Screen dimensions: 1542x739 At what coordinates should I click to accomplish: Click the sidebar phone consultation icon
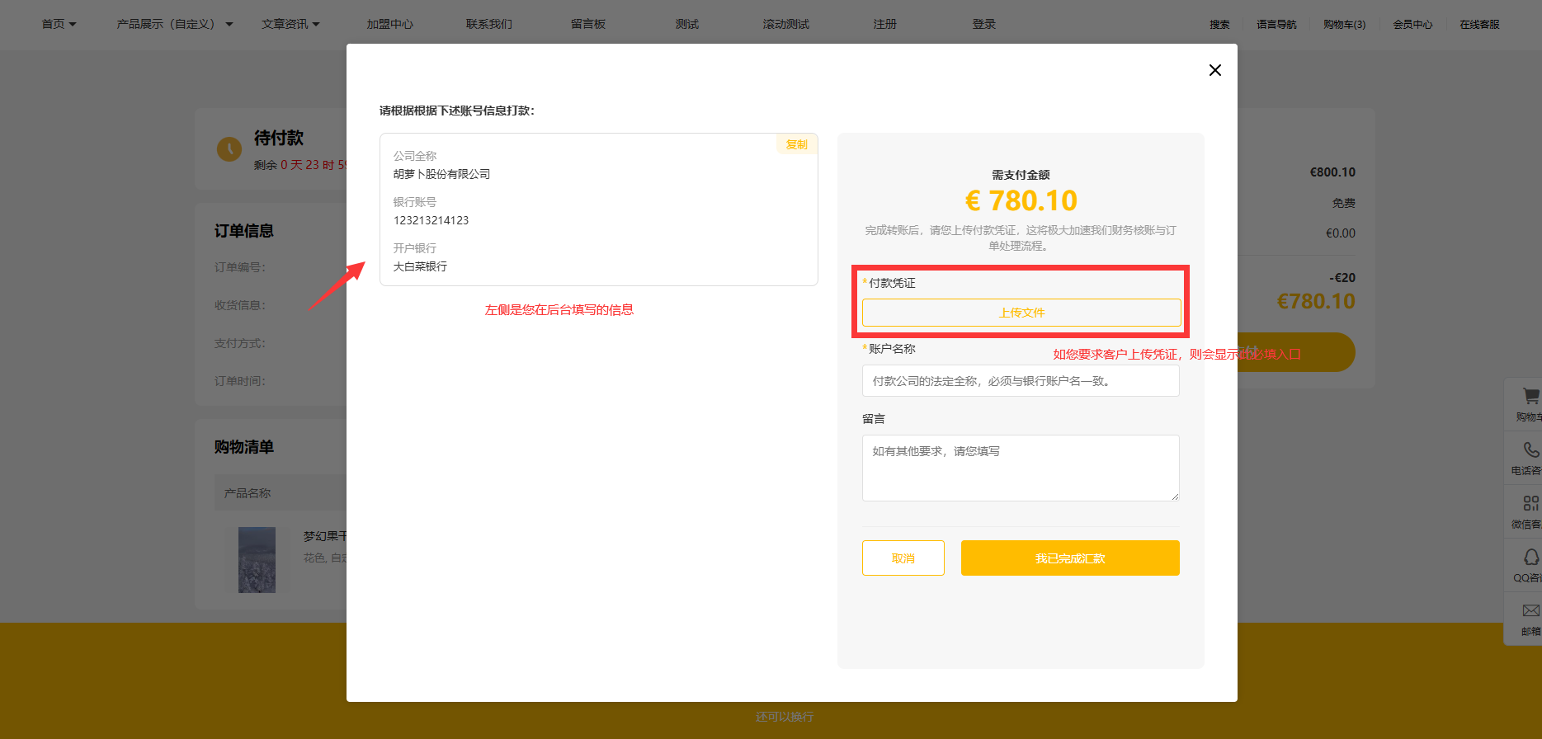coord(1530,450)
